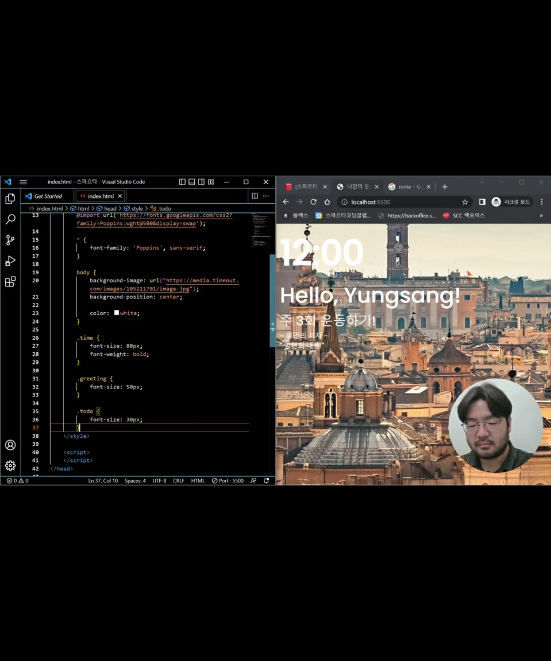The width and height of the screenshot is (551, 661).
Task: Open the SCC 백오피스 bookmark
Action: (x=464, y=216)
